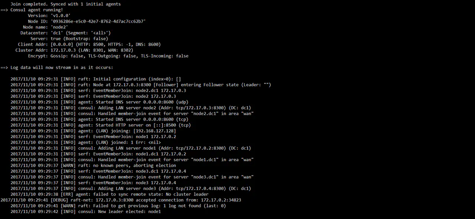Click the 'no known peers, aborting election' warning

pos(93,166)
